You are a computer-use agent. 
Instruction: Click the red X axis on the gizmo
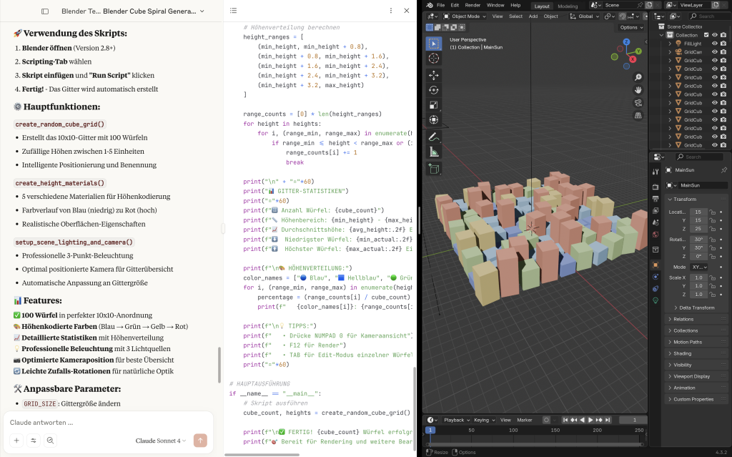633,59
